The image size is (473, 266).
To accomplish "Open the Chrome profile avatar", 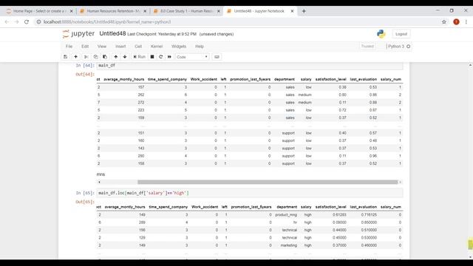I will pos(456,22).
